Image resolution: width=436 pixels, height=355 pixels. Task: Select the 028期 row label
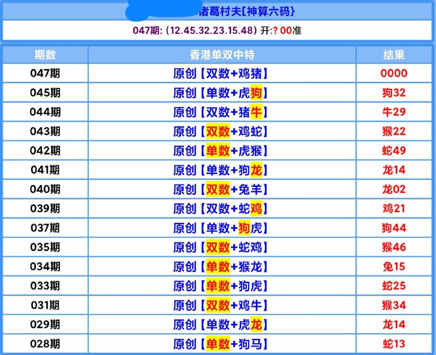click(45, 344)
